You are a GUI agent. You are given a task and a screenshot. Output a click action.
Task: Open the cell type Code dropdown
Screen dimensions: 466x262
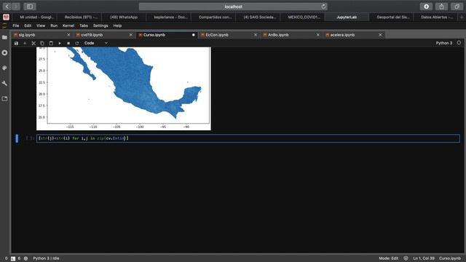click(95, 43)
